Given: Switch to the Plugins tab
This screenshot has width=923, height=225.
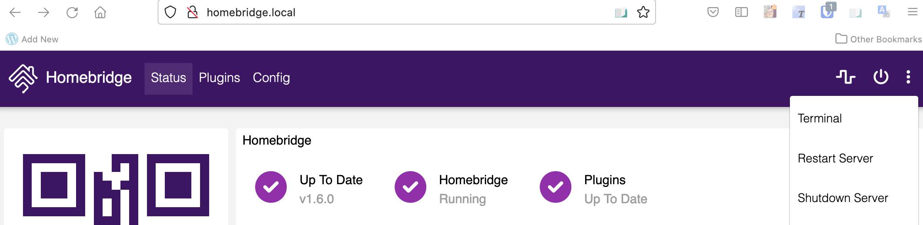Looking at the screenshot, I should pos(219,78).
